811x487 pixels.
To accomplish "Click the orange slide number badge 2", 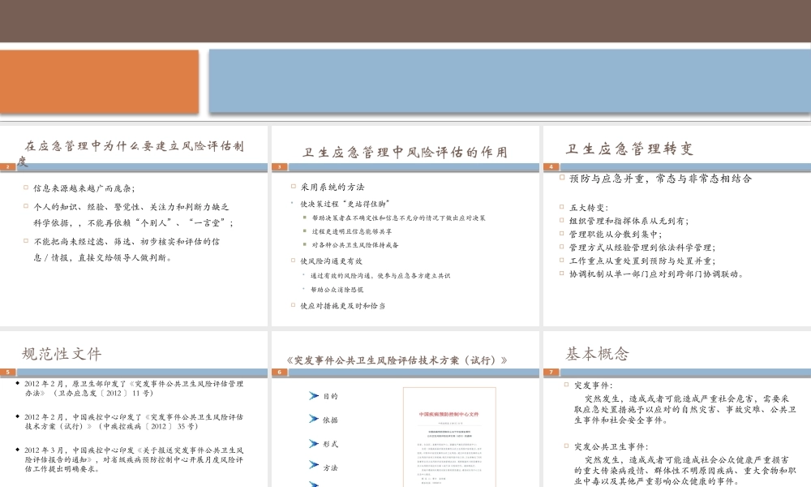I will (x=8, y=166).
